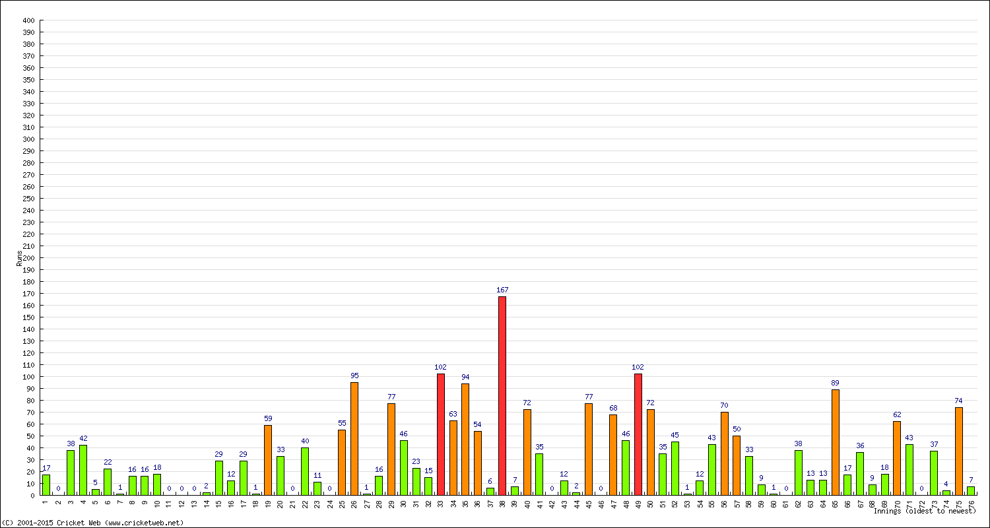Viewport: 990px width, 528px height.
Task: Click the orange 74 bar at innings 75
Action: (x=959, y=451)
